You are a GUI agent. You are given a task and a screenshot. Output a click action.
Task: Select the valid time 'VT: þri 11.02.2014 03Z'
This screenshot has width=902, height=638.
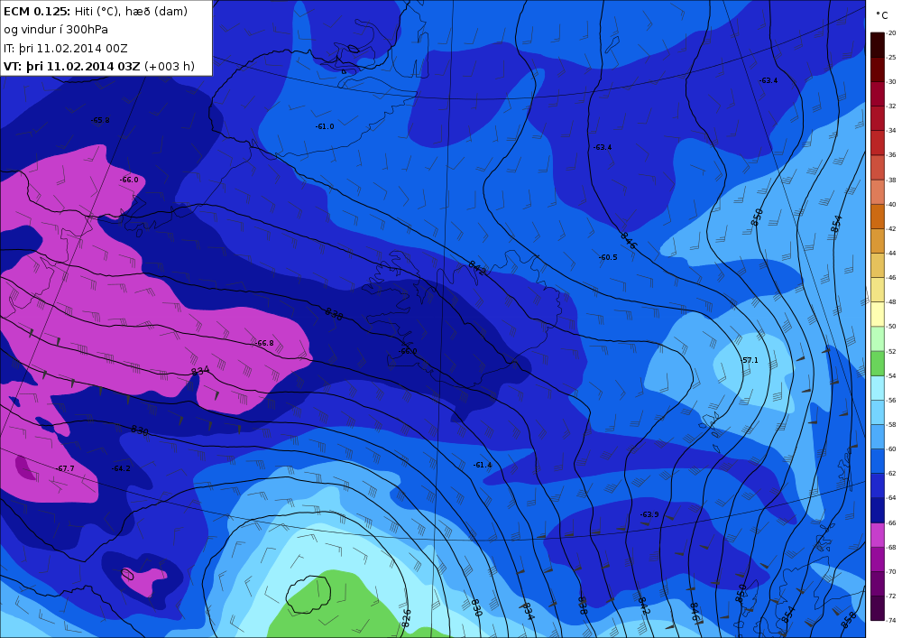click(72, 66)
